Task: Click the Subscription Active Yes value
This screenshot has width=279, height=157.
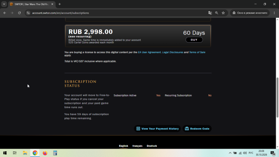Action: 158,95
